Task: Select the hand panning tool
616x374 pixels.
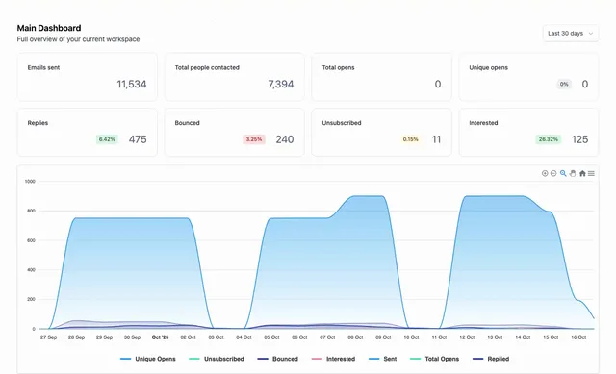Action: coord(573,173)
